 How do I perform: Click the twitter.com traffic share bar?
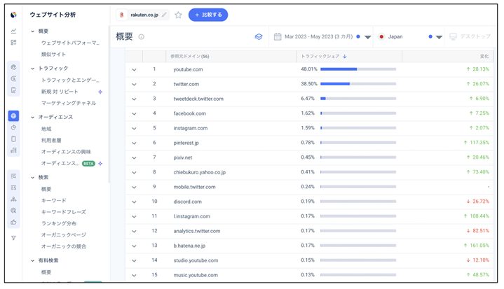point(358,84)
